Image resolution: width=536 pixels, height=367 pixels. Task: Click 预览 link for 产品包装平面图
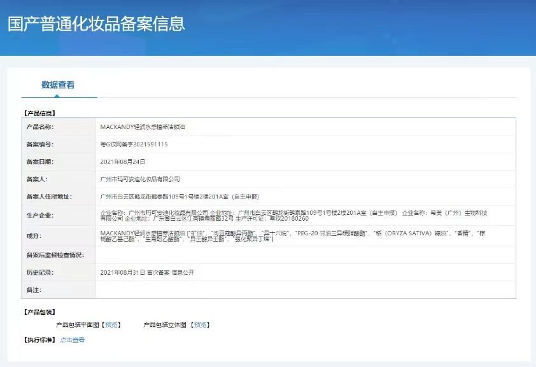(x=111, y=325)
